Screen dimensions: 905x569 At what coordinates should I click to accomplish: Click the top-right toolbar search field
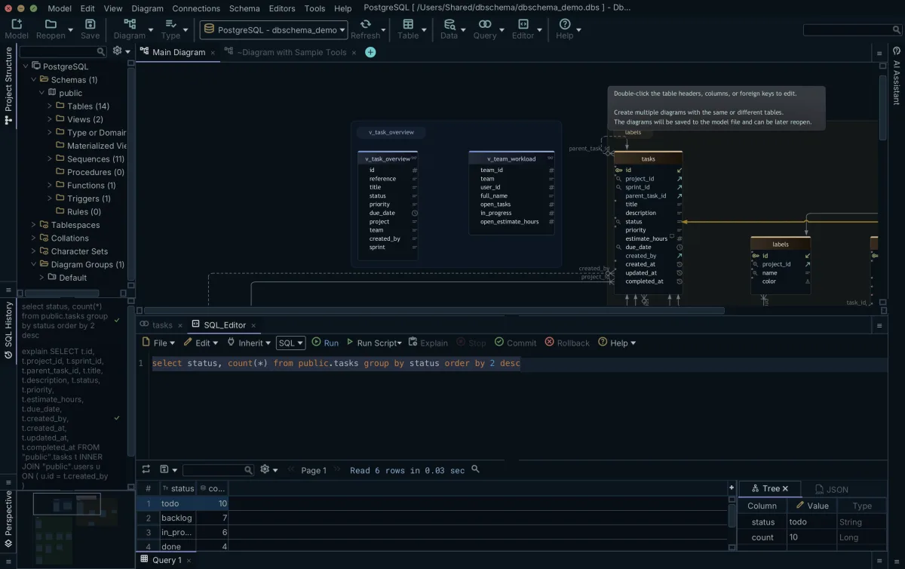pyautogui.click(x=851, y=30)
